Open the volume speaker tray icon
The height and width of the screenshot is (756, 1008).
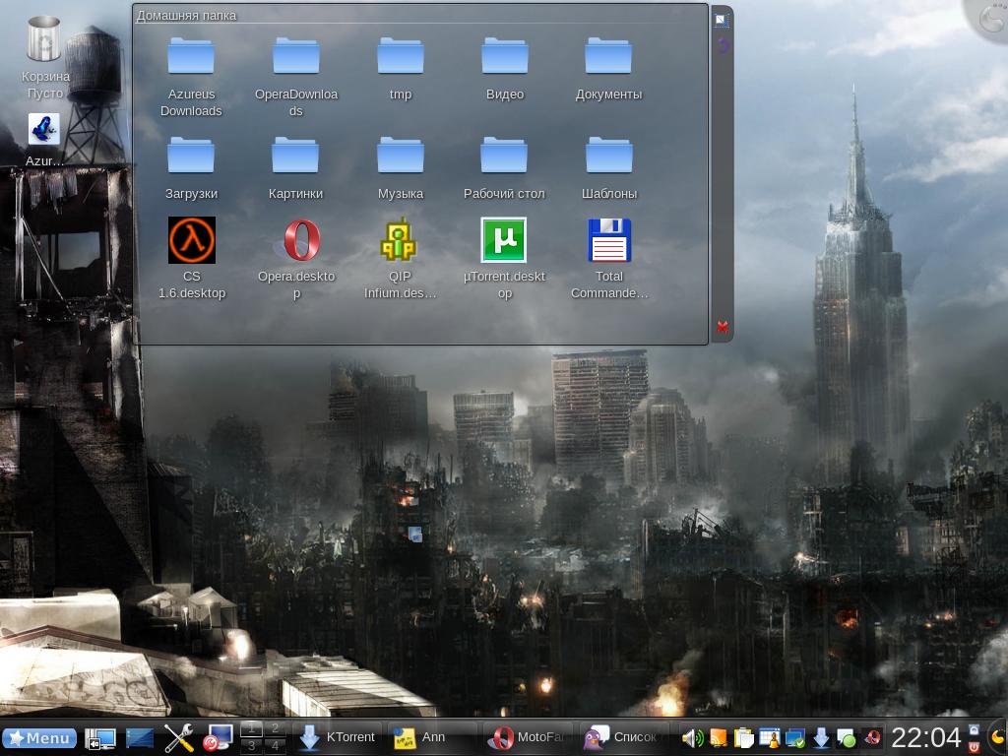click(692, 738)
